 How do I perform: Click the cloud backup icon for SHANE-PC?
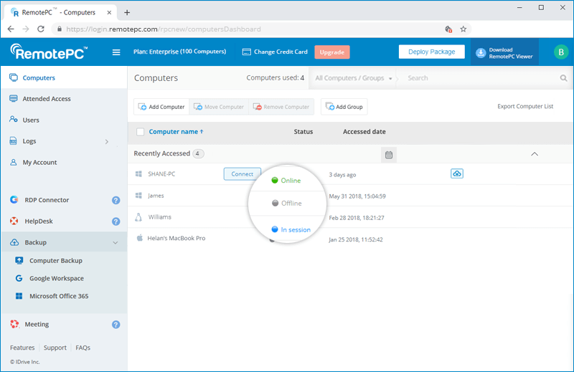456,174
